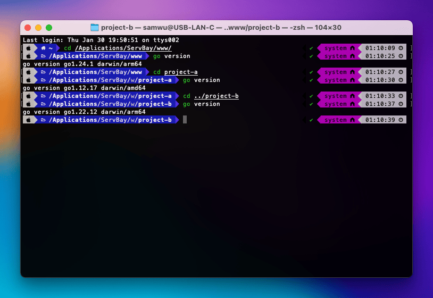Click the folder icon in the title bar
The width and height of the screenshot is (433, 298).
coord(95,28)
